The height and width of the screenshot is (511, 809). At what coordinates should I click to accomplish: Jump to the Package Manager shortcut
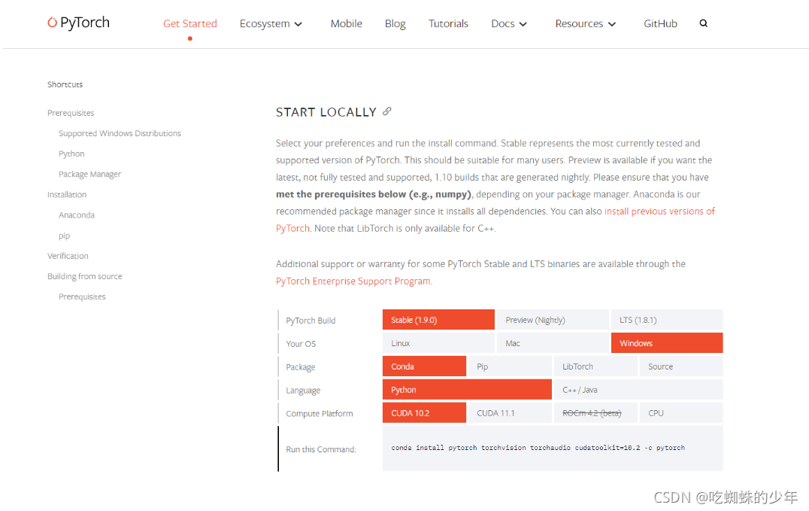[89, 174]
